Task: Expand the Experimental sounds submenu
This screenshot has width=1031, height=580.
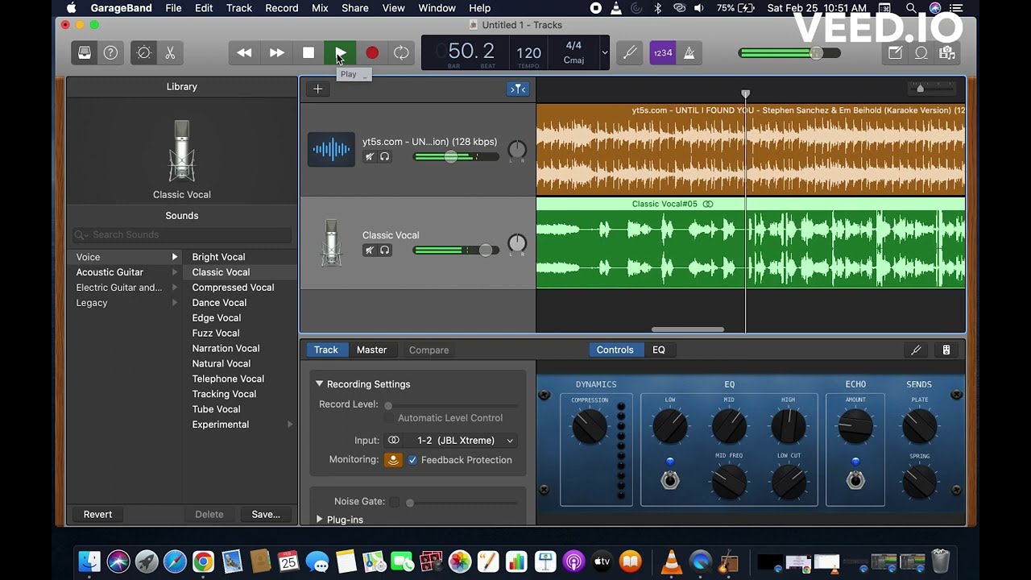Action: (290, 425)
